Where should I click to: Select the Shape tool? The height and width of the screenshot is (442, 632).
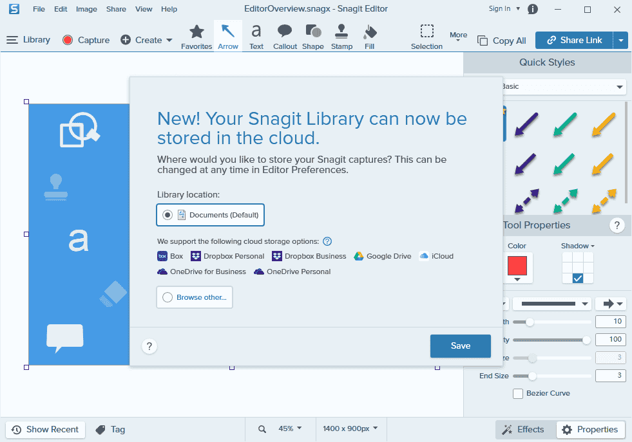click(x=313, y=35)
